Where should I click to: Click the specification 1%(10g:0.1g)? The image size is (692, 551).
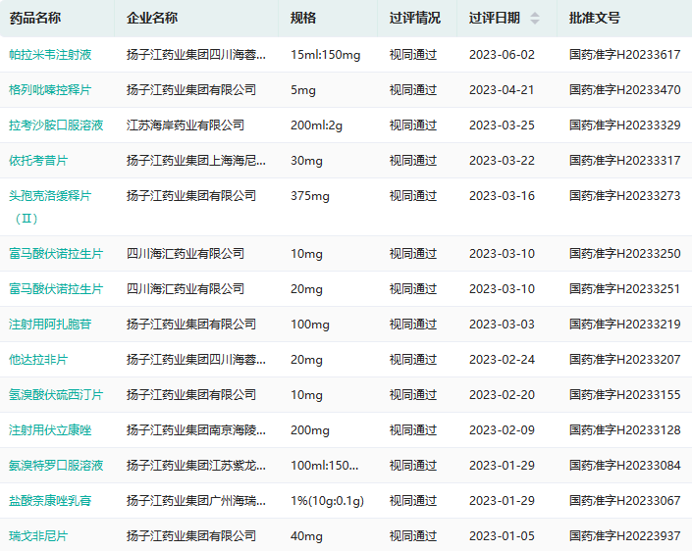coord(327,501)
